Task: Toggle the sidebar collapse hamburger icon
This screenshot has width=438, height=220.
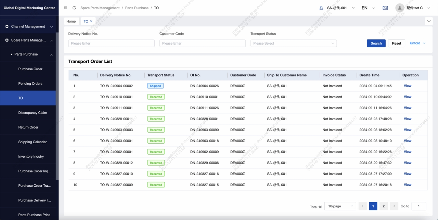Action: pos(65,8)
